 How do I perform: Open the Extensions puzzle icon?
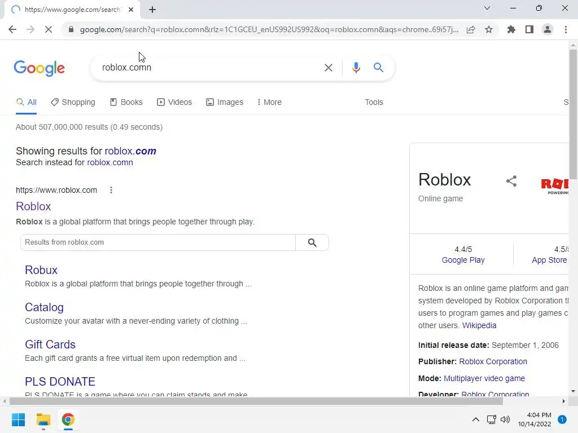[511, 29]
